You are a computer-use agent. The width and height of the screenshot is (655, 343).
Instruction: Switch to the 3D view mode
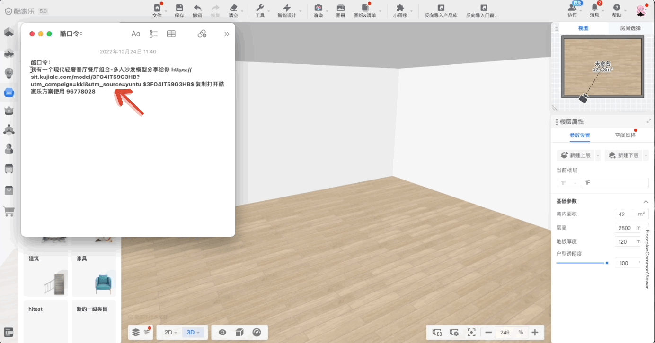tap(193, 332)
